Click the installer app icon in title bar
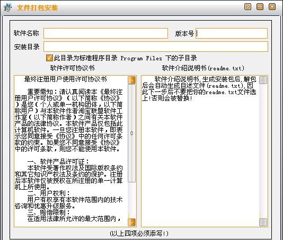Screen dimensions: 283x240 (7, 7)
